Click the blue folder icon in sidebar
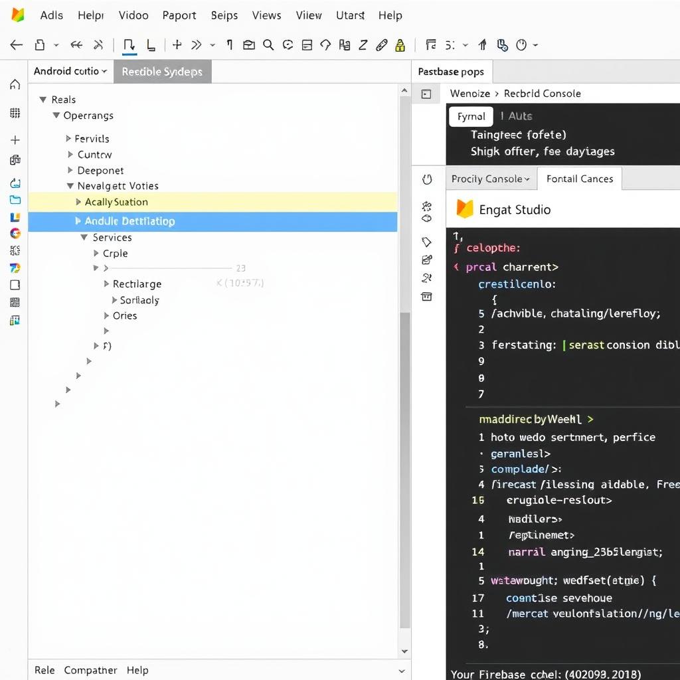The height and width of the screenshot is (680, 680). point(15,200)
